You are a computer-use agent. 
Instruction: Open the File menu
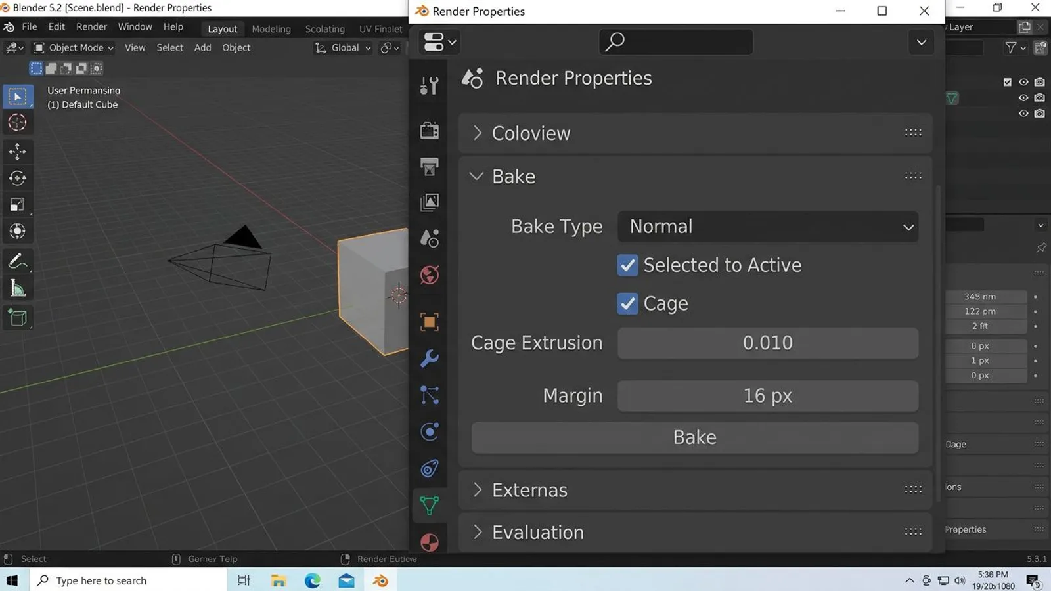coord(30,27)
